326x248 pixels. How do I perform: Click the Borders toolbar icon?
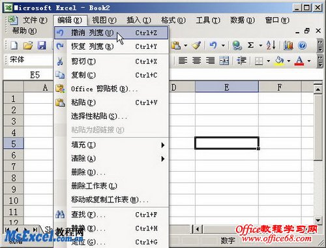[x=259, y=61]
